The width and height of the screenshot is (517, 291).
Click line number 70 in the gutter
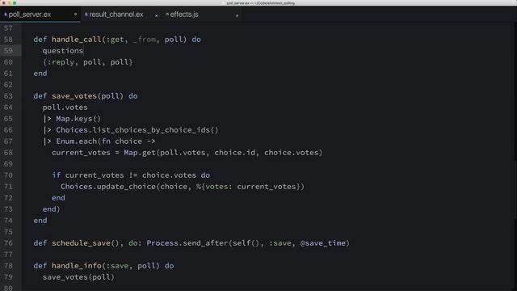(x=8, y=175)
